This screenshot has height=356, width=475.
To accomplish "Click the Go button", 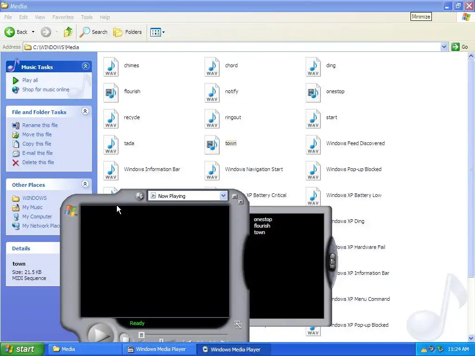I will (x=460, y=47).
